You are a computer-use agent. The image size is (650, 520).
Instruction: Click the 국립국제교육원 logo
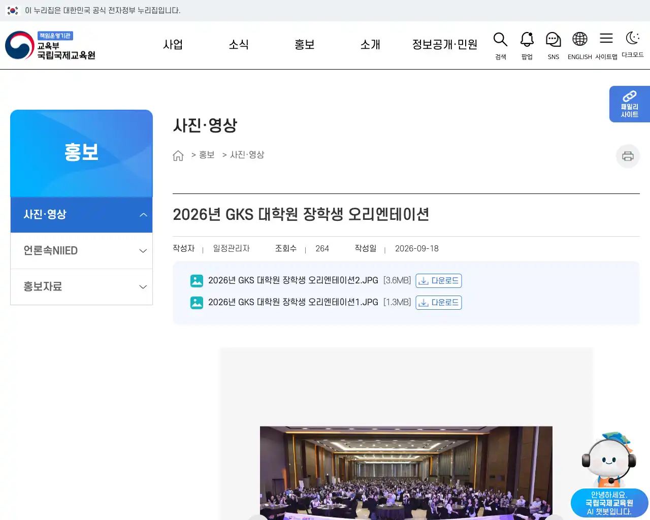(50, 45)
